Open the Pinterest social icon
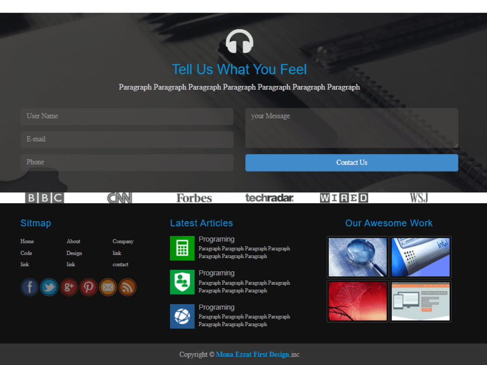Viewport: 487px width, 365px height. [89, 287]
